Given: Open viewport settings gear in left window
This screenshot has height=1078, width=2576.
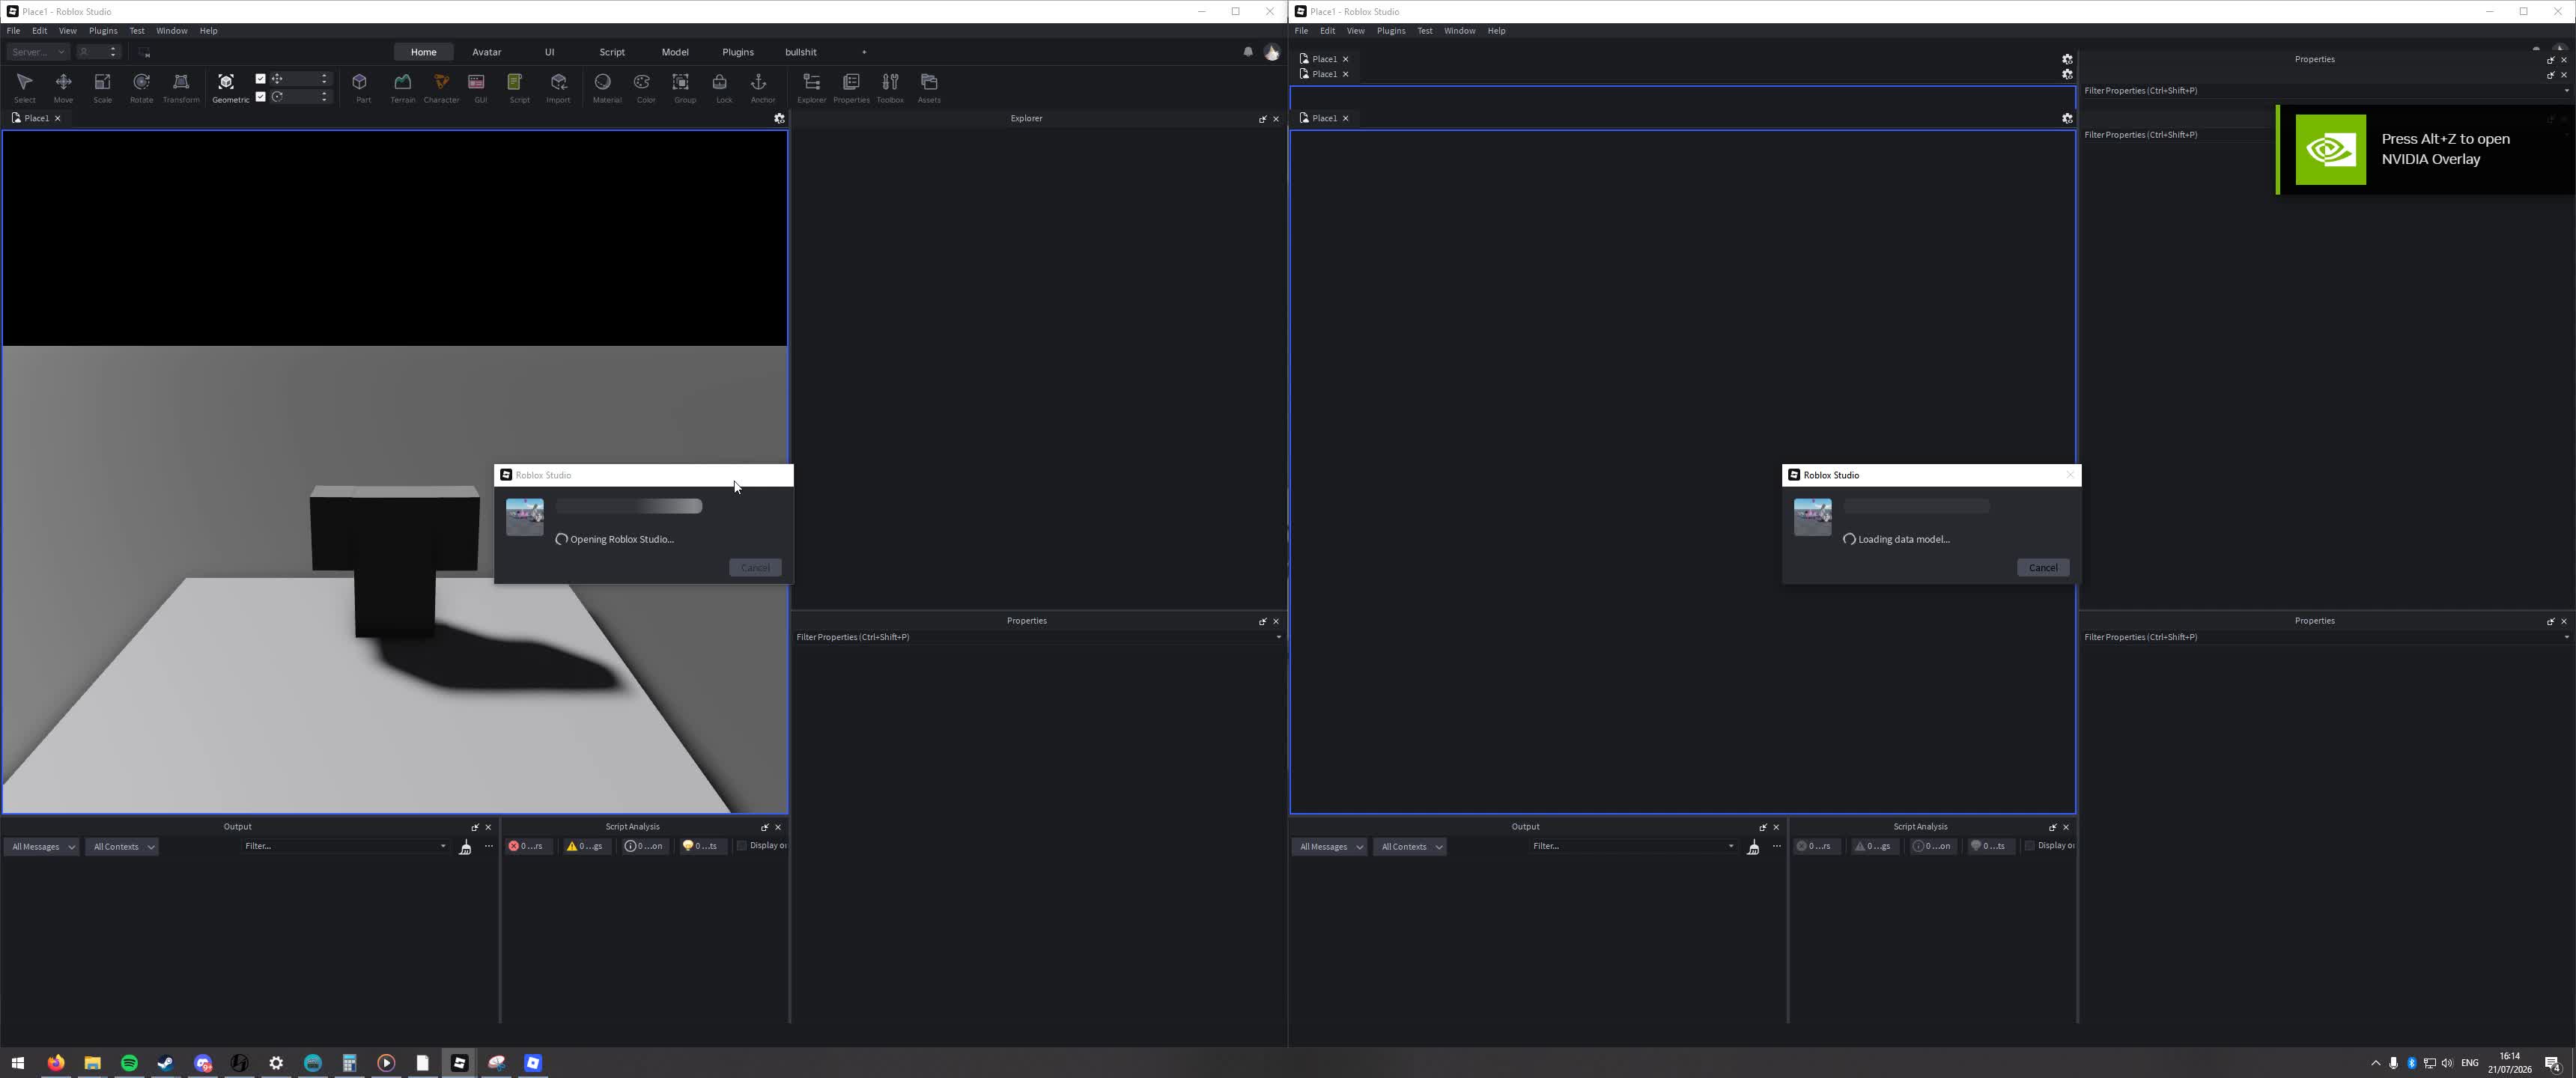Looking at the screenshot, I should click(x=779, y=118).
